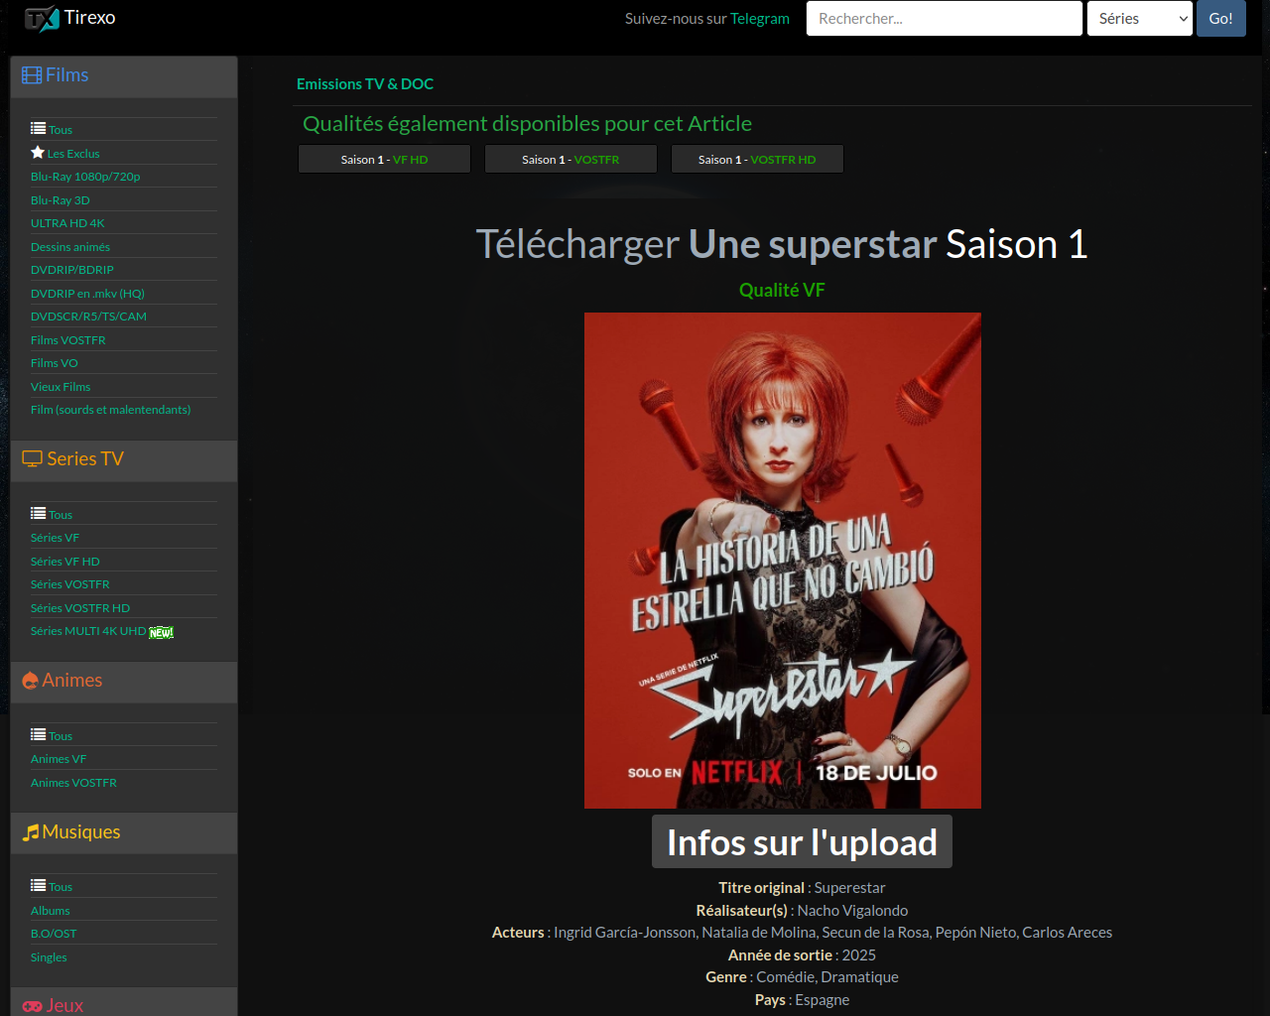The height and width of the screenshot is (1016, 1270).
Task: Open the Emissions TV & DOC category link
Action: click(x=365, y=84)
